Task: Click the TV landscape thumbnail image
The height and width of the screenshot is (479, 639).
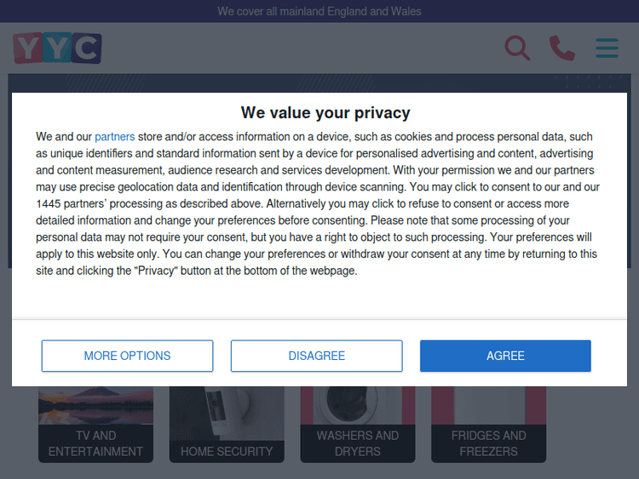Action: click(x=95, y=404)
